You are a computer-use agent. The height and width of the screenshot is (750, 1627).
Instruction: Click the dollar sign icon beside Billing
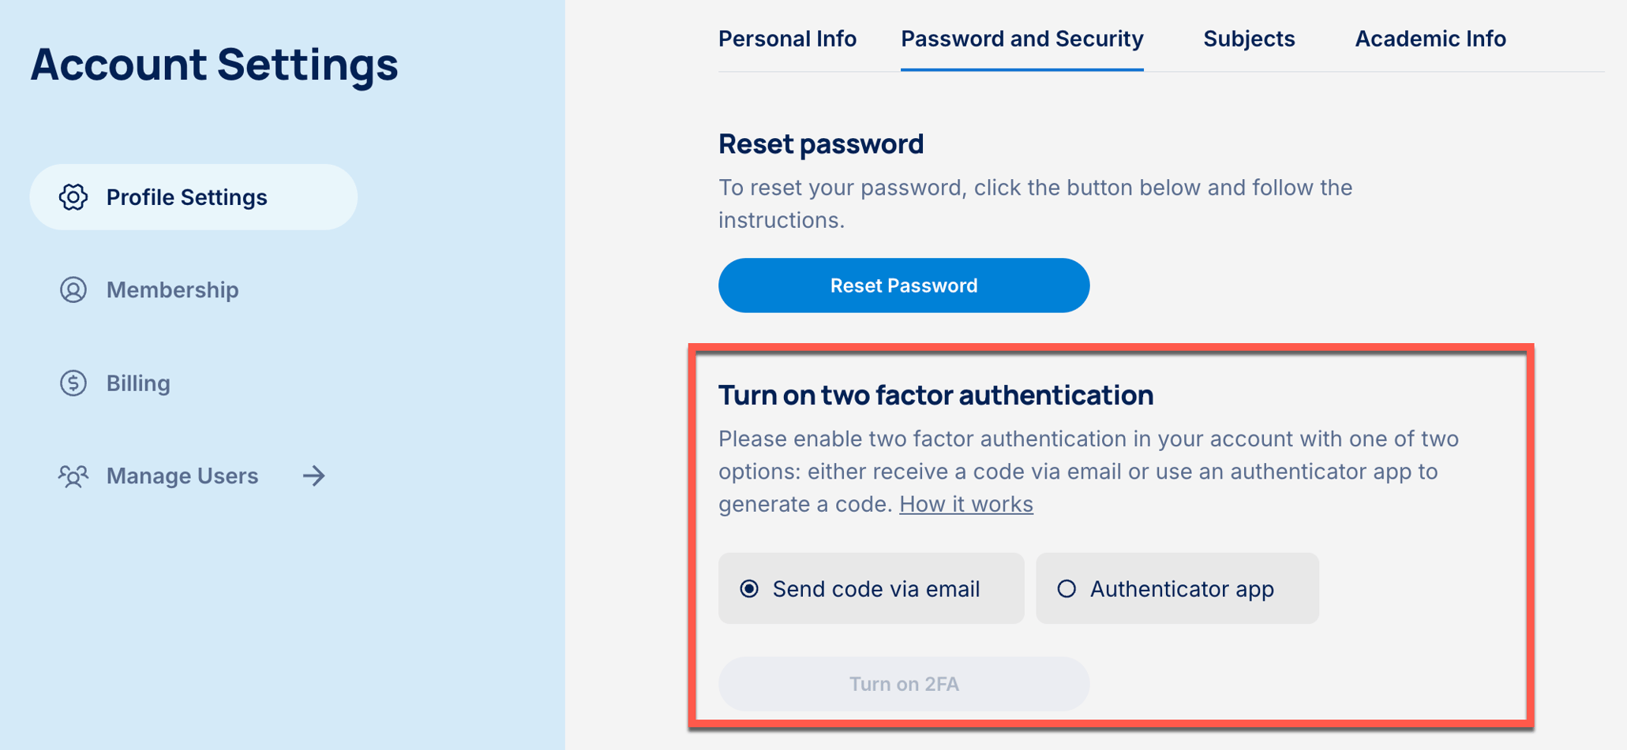(73, 383)
